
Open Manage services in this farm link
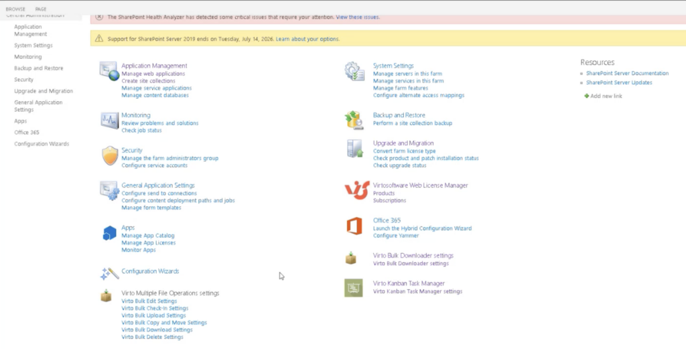(x=408, y=81)
